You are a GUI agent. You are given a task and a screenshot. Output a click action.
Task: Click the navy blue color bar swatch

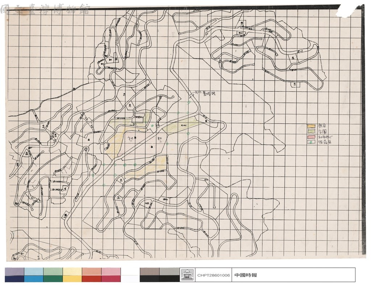pos(14,279)
